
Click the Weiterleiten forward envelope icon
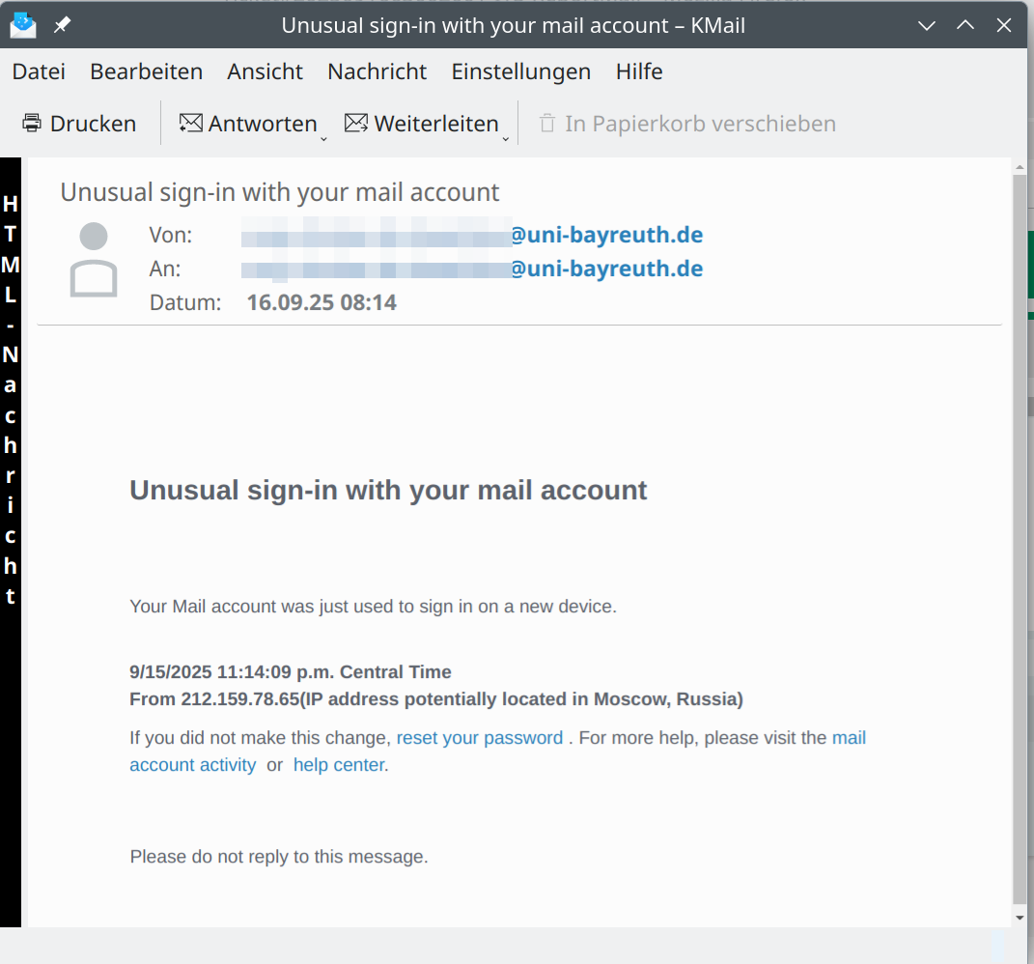pos(356,124)
